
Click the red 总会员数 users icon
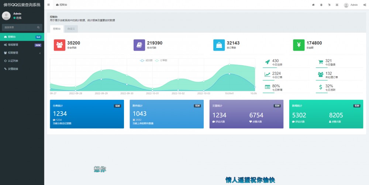pos(59,45)
